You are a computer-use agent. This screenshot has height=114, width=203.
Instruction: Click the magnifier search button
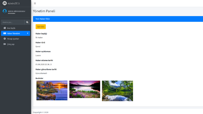27,22
